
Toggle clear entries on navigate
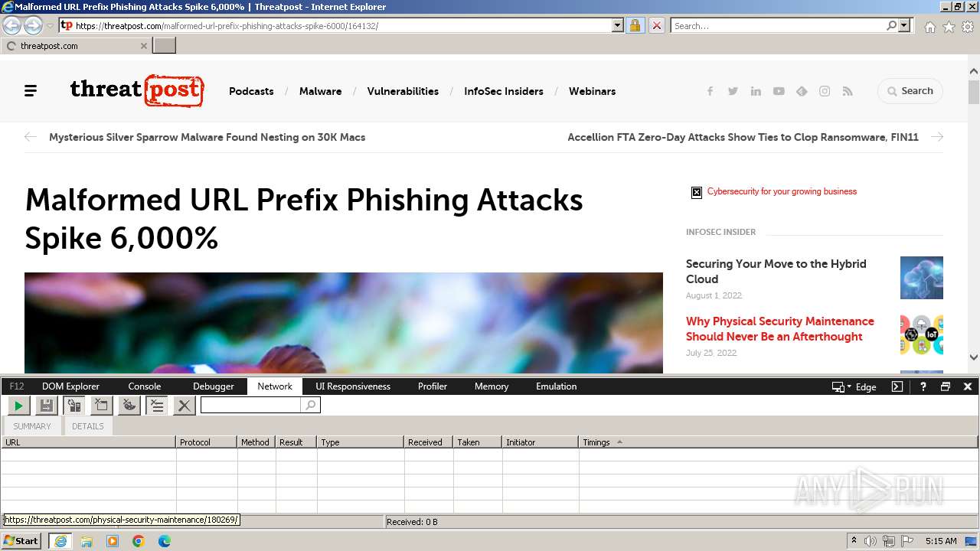pos(157,406)
